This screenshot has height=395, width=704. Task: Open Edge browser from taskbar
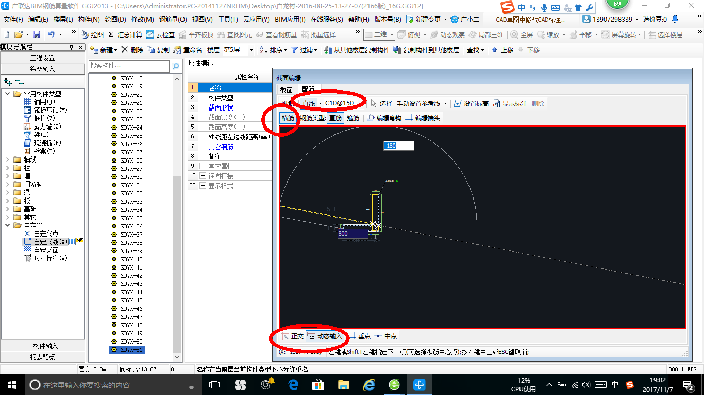point(294,384)
